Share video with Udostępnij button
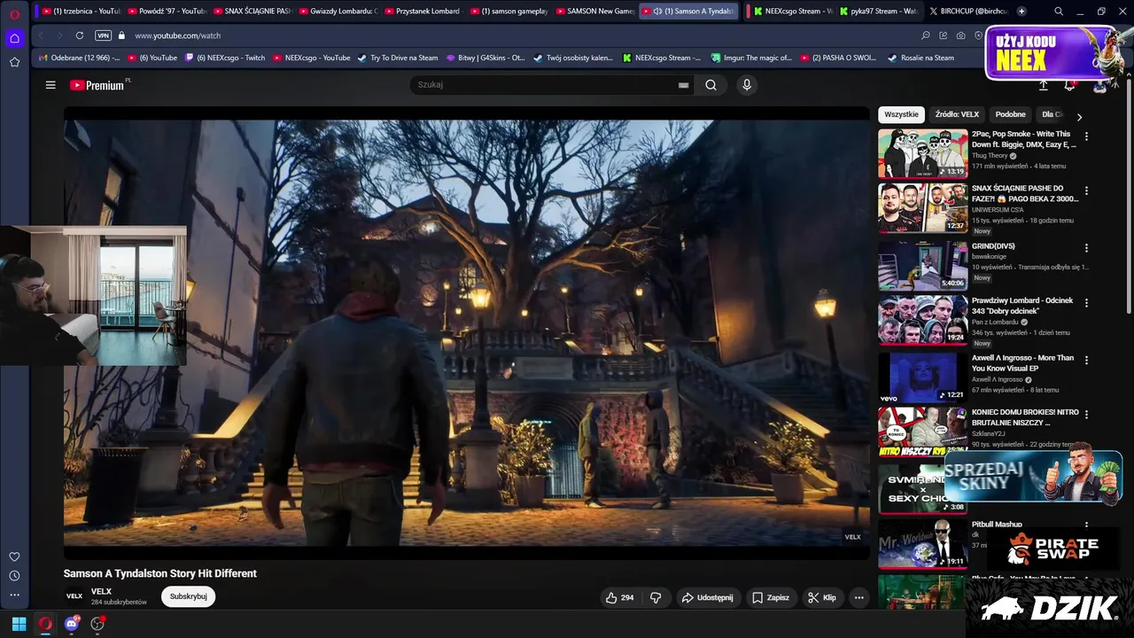This screenshot has height=638, width=1134. pos(707,597)
